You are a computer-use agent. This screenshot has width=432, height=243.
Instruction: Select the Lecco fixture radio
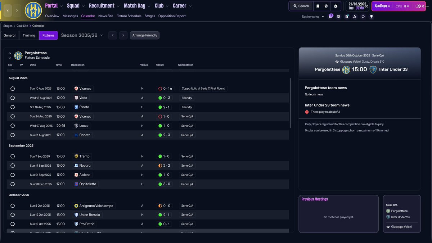[x=13, y=126]
